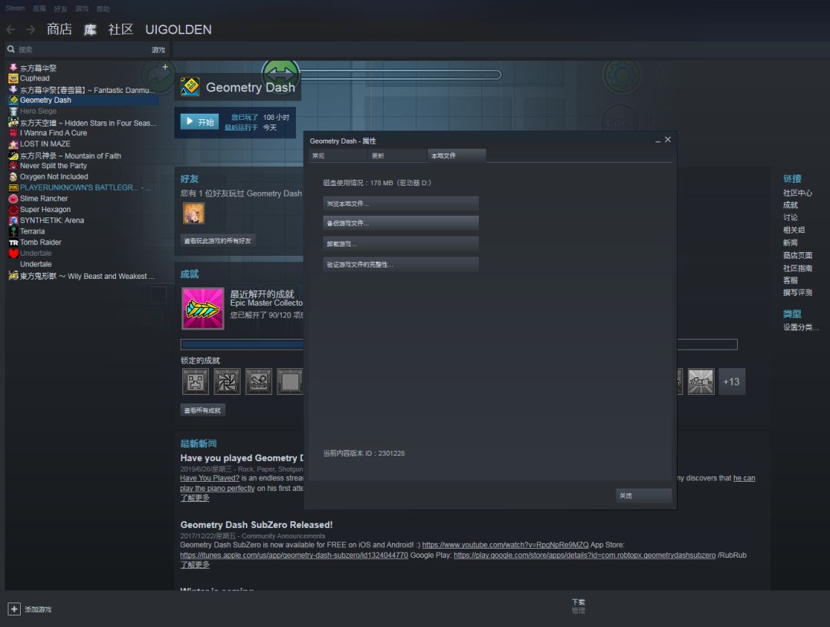Viewport: 830px width, 627px height.
Task: Click 验证游戏文件的完整性 button
Action: [x=400, y=264]
